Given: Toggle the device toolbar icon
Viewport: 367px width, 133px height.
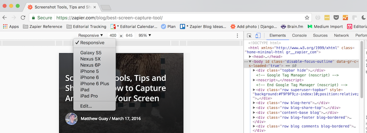Looking at the screenshot, I should 258,36.
